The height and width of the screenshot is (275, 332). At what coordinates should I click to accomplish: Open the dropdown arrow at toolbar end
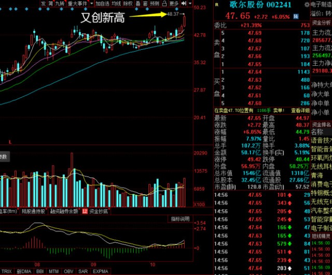pyautogui.click(x=190, y=4)
